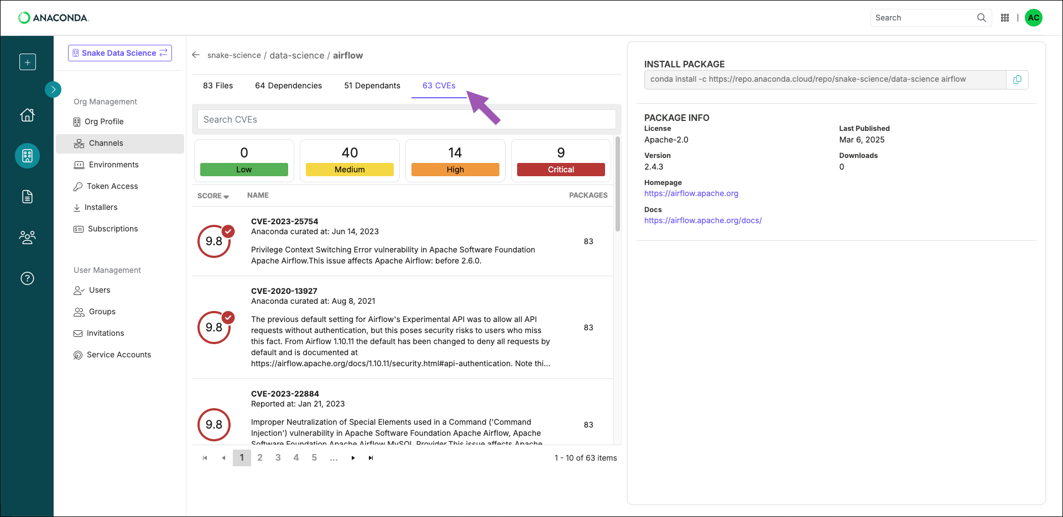Expand the sidebar with the chevron button
The height and width of the screenshot is (517, 1063).
(x=53, y=89)
